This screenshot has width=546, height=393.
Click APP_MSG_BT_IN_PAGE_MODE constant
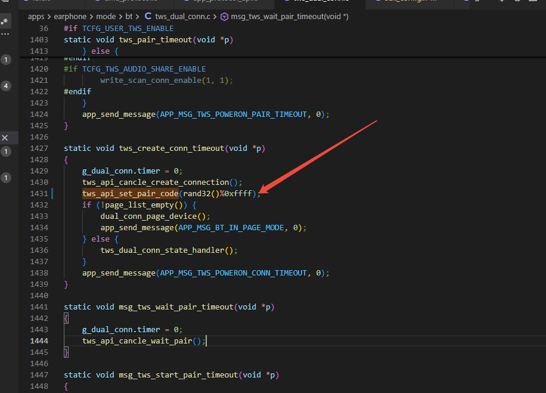point(231,227)
